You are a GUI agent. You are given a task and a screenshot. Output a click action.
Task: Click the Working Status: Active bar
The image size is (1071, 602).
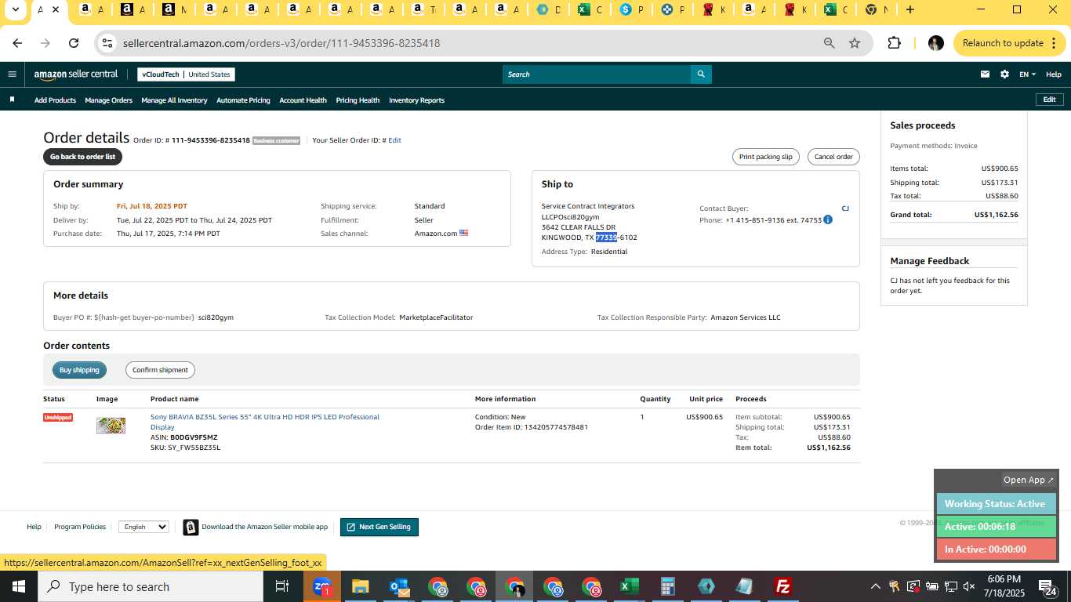coord(997,504)
